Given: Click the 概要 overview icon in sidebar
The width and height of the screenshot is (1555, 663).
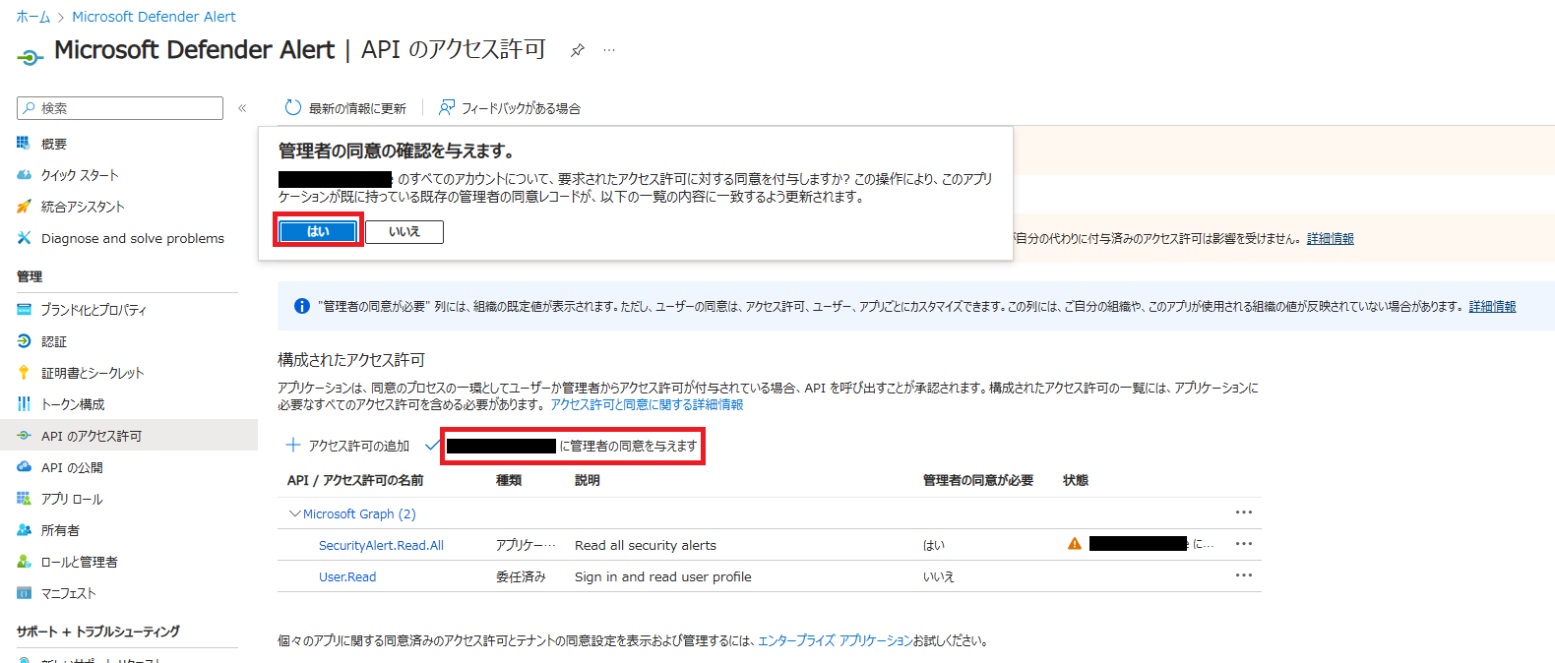Looking at the screenshot, I should coord(24,144).
